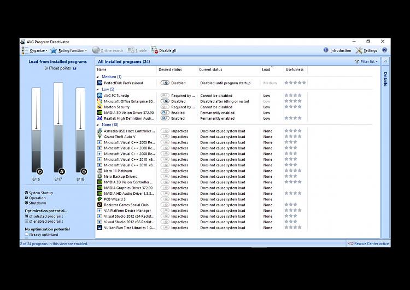Check the Already optimized checkbox
Screen dimensions: 410x290
click(26, 235)
